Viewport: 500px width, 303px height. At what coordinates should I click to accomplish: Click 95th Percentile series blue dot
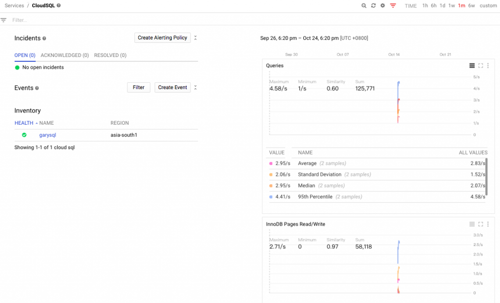[271, 197]
